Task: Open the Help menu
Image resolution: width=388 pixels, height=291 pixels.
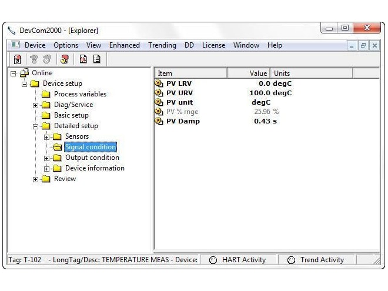Action: [x=275, y=45]
